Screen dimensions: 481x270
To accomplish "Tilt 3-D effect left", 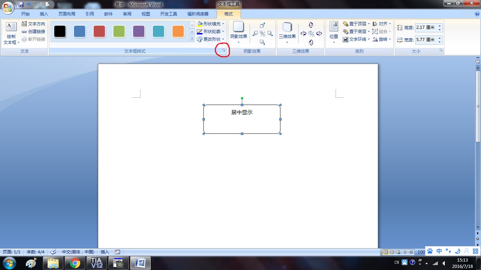I will [x=303, y=34].
